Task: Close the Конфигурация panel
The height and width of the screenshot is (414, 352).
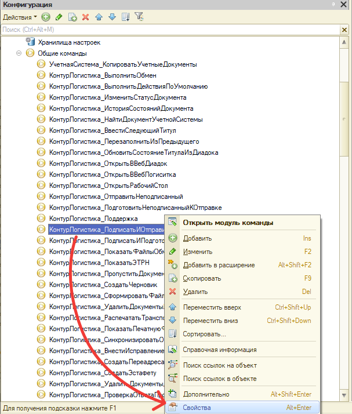Action: pyautogui.click(x=343, y=5)
